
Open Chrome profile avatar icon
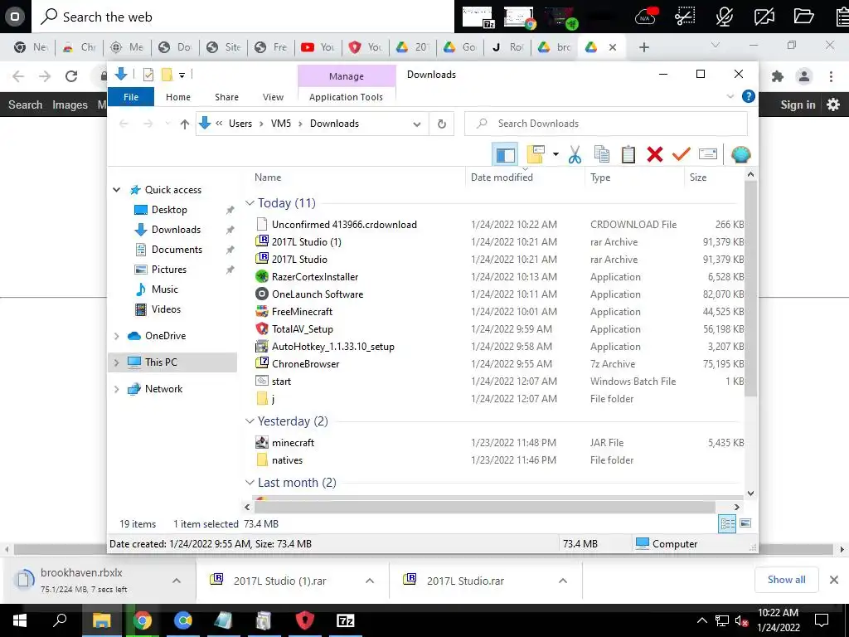pos(804,76)
